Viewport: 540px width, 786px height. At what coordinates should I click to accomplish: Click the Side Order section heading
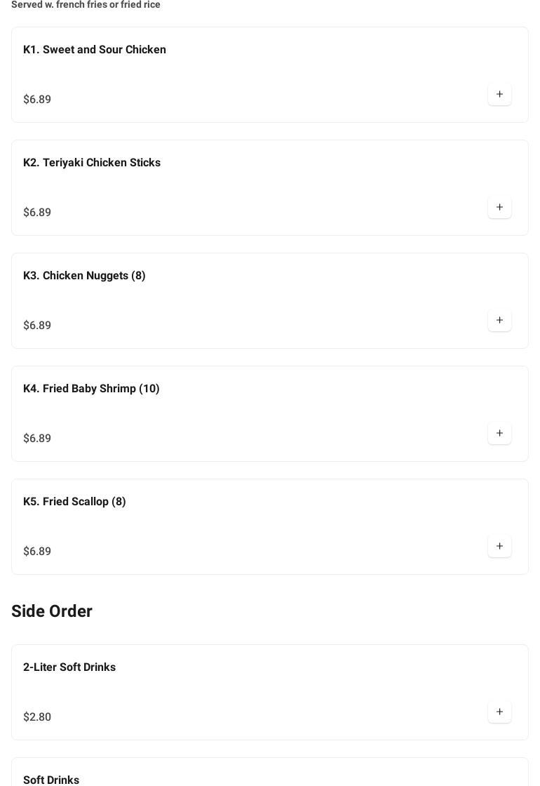point(52,611)
